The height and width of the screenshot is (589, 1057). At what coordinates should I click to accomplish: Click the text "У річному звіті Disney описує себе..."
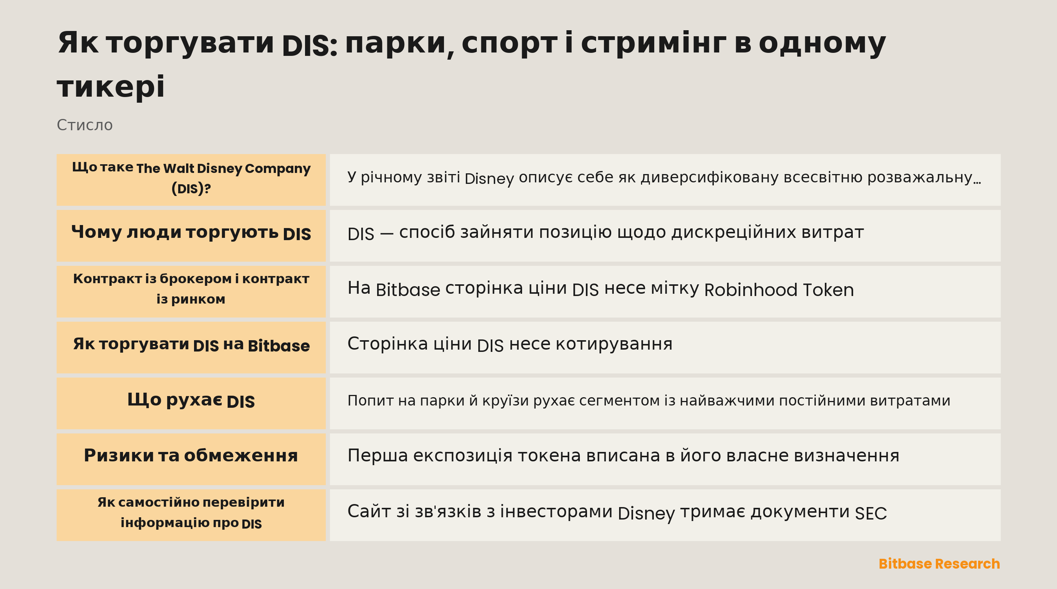[664, 178]
